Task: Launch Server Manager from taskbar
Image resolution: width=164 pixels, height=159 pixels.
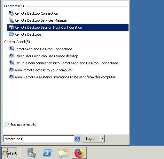Action: point(31,153)
